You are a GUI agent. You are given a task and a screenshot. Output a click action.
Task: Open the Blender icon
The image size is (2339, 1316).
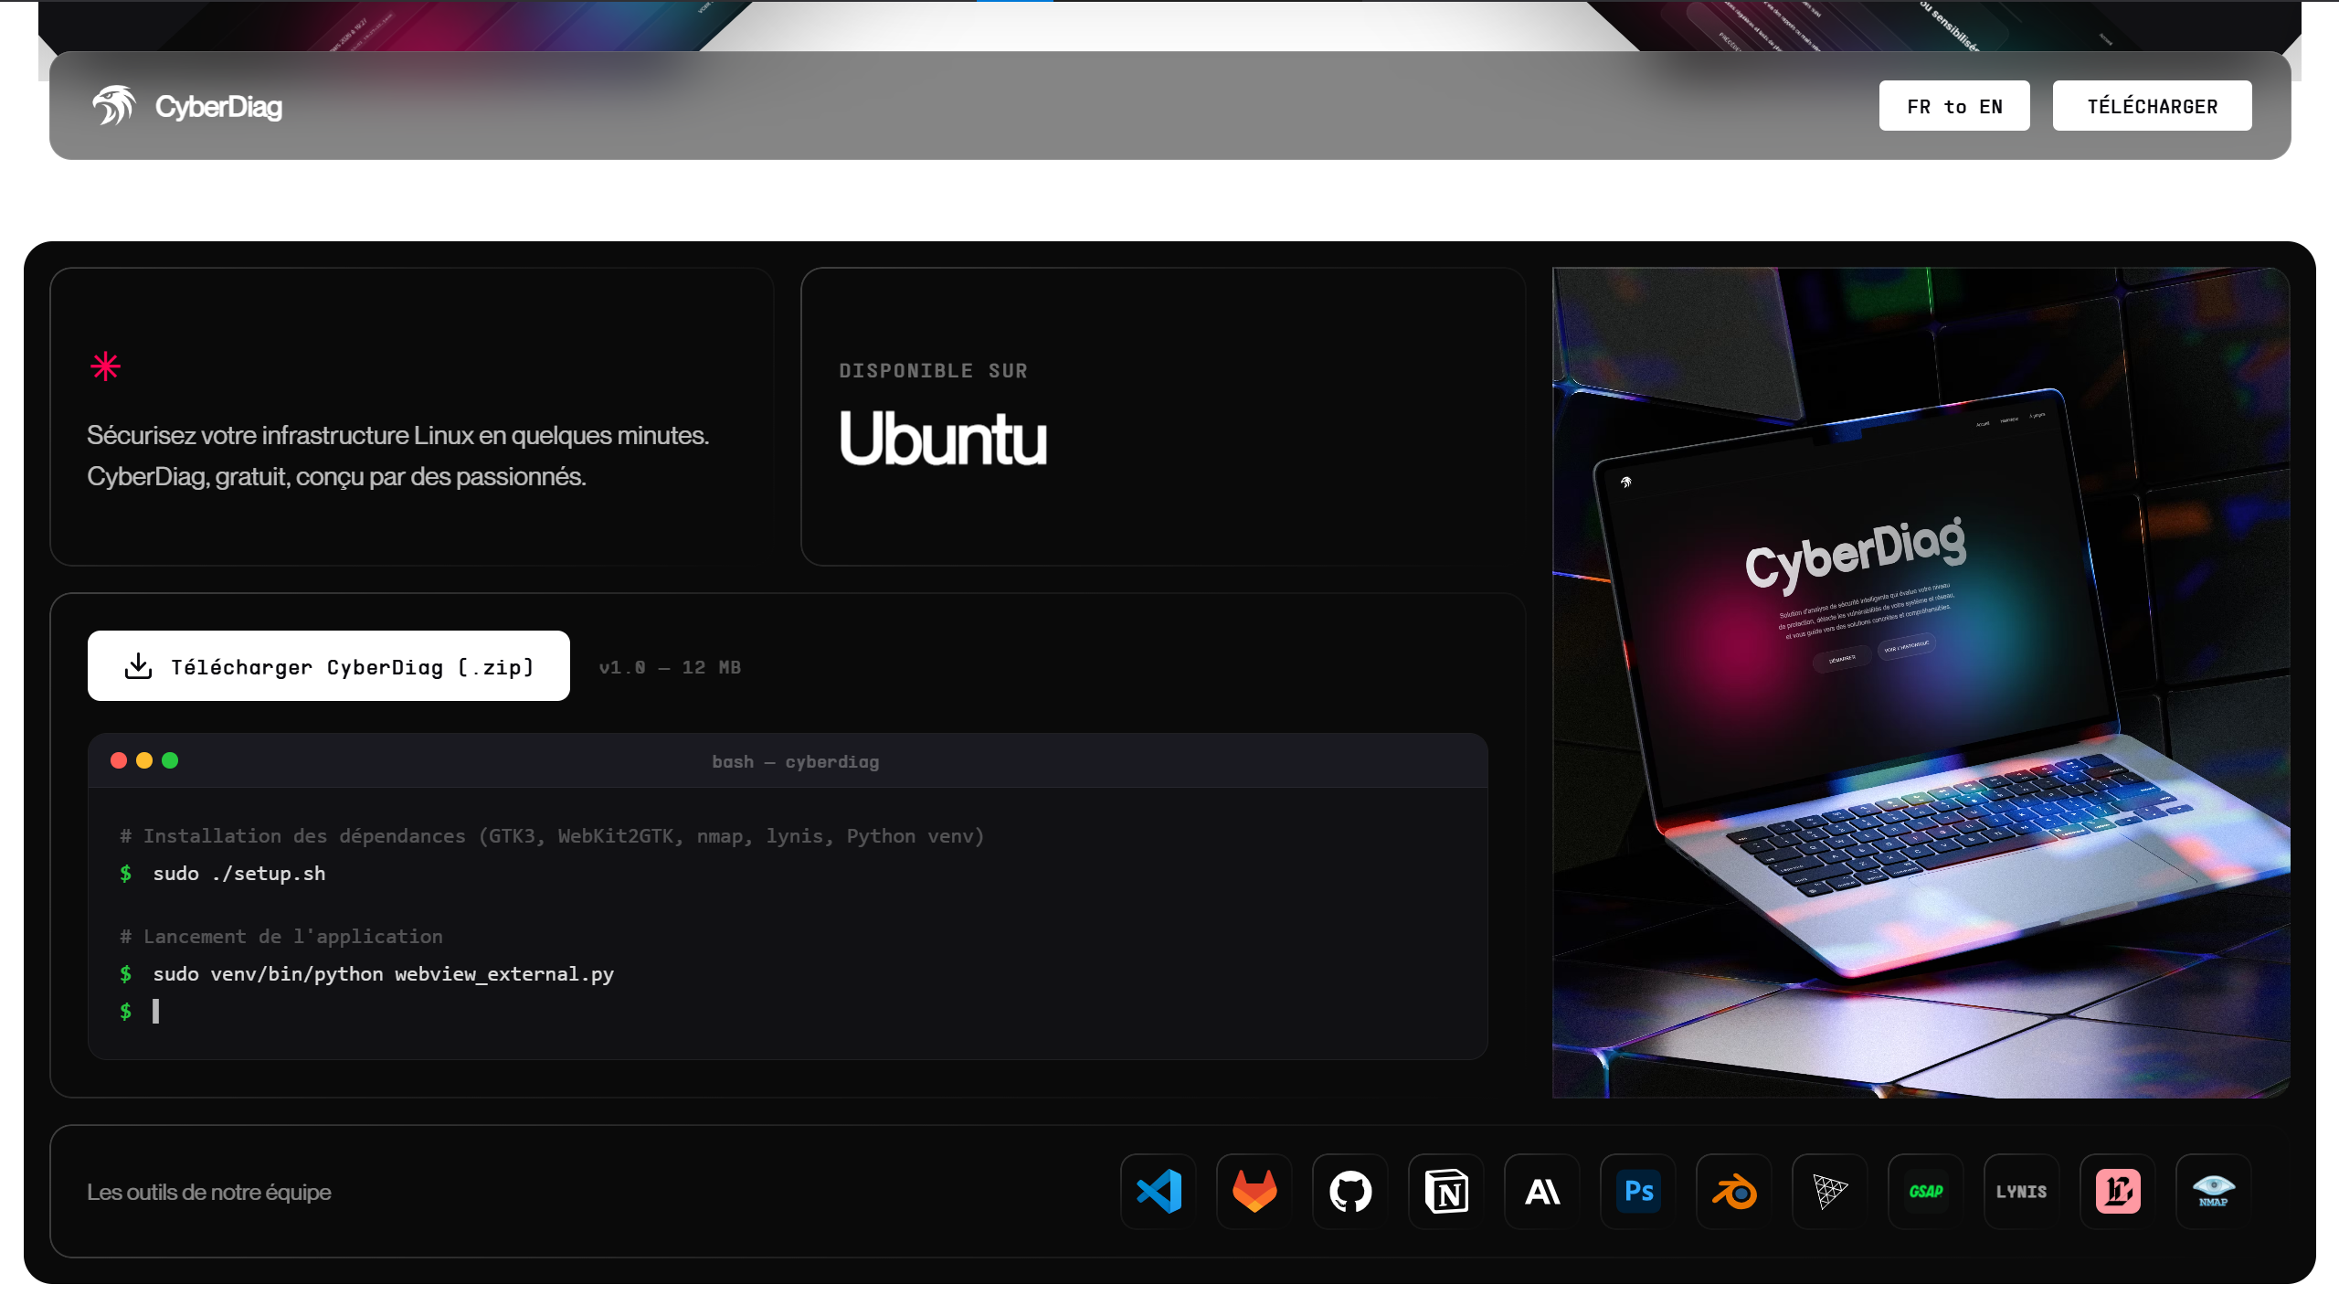[1735, 1191]
